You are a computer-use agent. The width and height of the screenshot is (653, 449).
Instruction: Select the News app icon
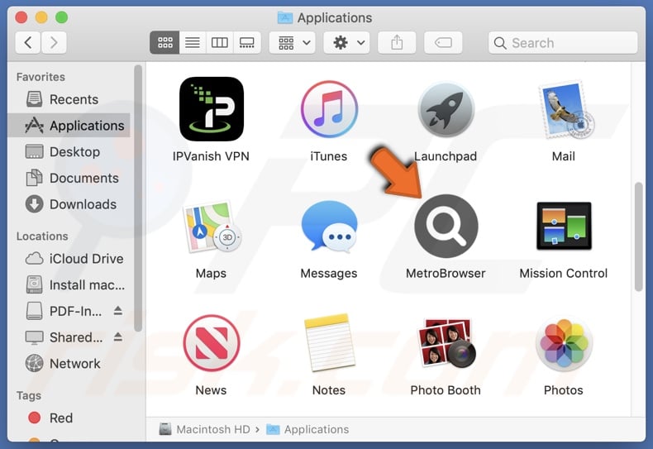tap(212, 343)
